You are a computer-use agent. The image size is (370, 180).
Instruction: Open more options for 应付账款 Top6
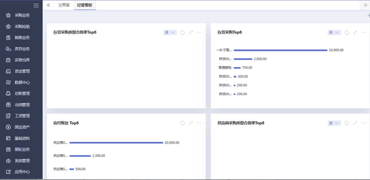[x=199, y=123]
